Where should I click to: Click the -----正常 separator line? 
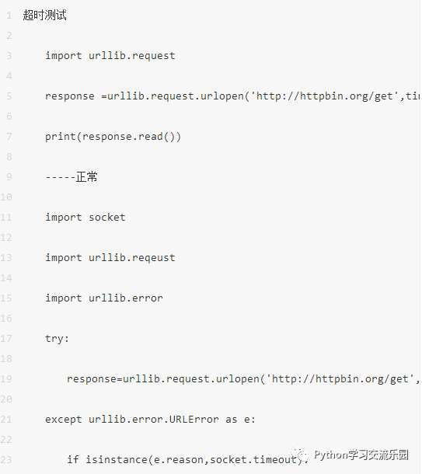71,177
